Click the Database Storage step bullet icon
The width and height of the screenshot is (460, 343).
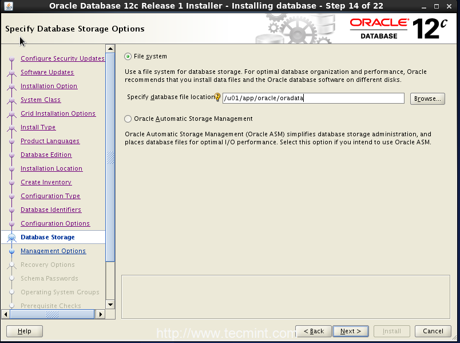click(12, 237)
